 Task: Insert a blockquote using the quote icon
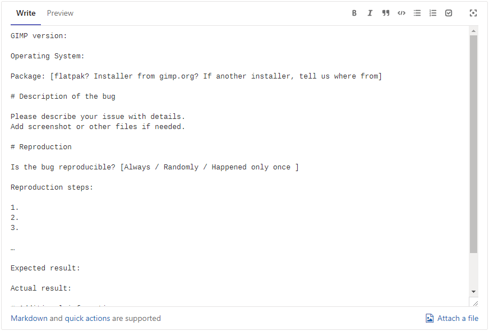click(386, 13)
